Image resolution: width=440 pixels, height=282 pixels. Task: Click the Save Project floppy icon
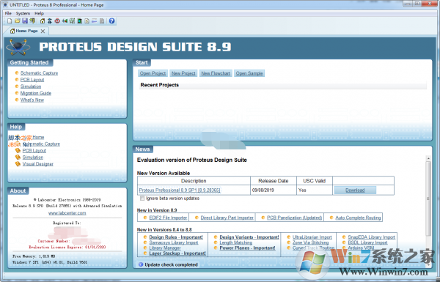click(x=25, y=21)
